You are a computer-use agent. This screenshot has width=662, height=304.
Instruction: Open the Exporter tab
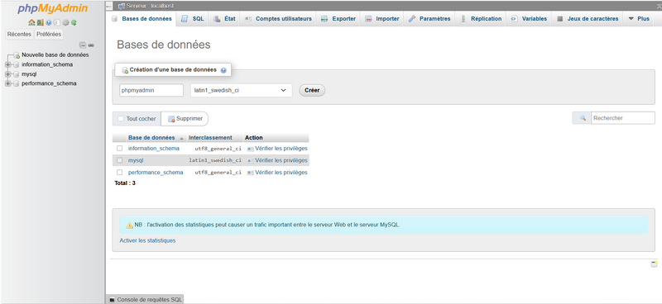(338, 18)
